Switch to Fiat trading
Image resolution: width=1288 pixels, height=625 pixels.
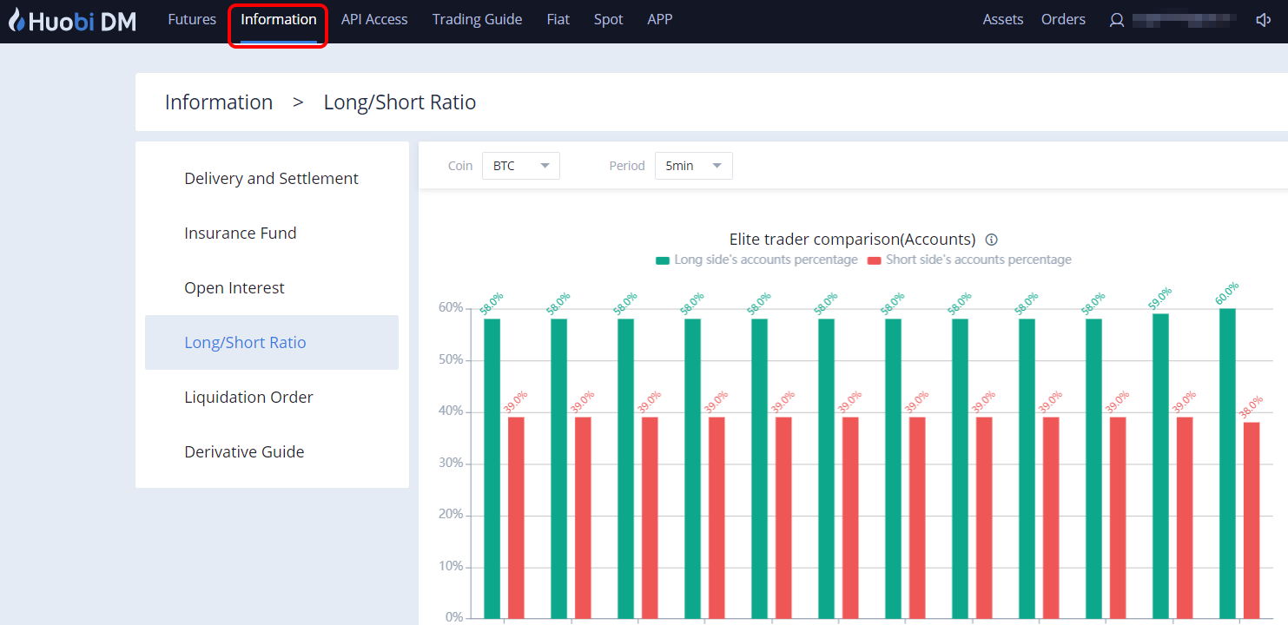[558, 19]
